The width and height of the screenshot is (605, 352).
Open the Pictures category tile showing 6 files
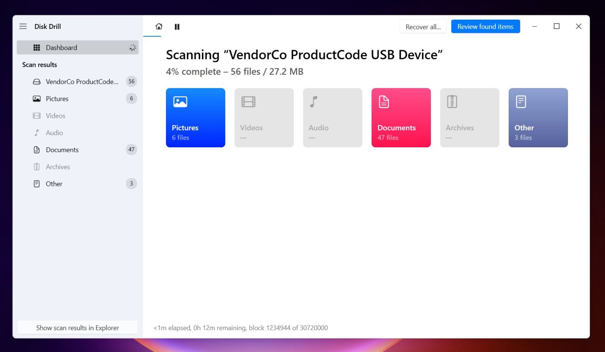coord(195,117)
